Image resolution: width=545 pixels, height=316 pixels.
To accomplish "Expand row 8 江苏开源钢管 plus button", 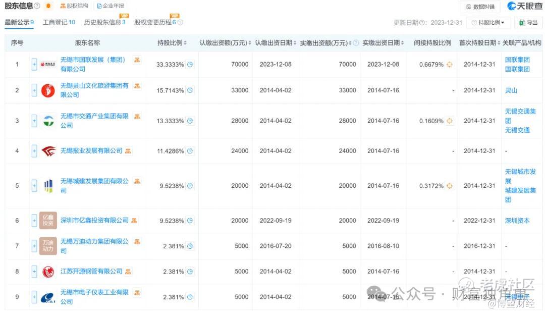I will pos(34,272).
